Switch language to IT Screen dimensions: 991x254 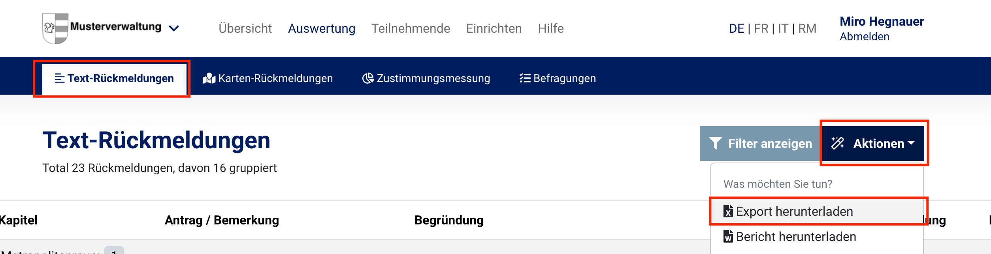[x=783, y=28]
